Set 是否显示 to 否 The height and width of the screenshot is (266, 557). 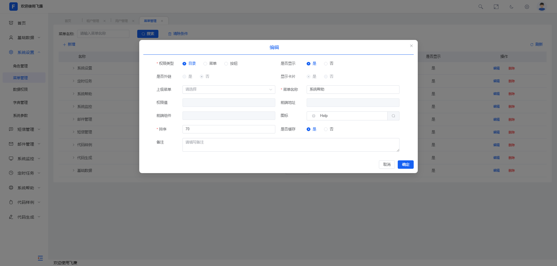pos(326,64)
